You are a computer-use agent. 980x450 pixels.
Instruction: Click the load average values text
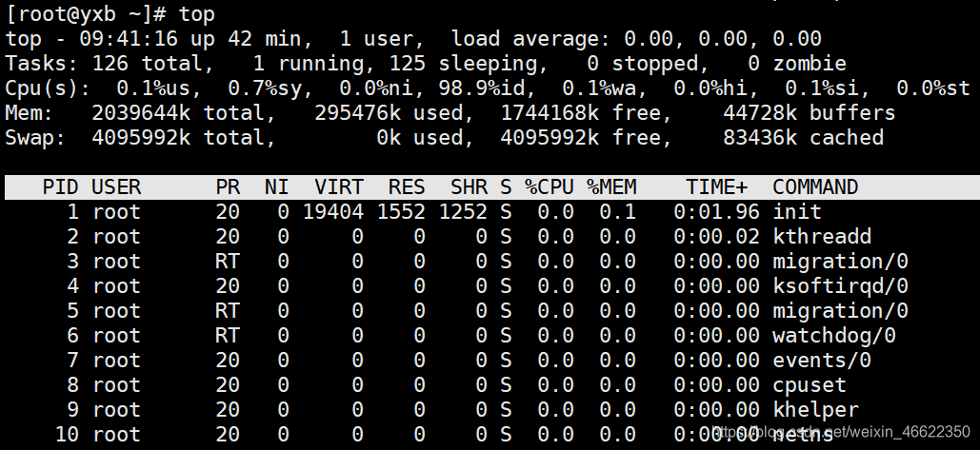pos(723,39)
